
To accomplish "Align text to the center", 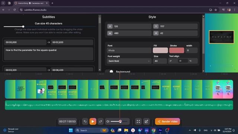I will coord(180,61).
